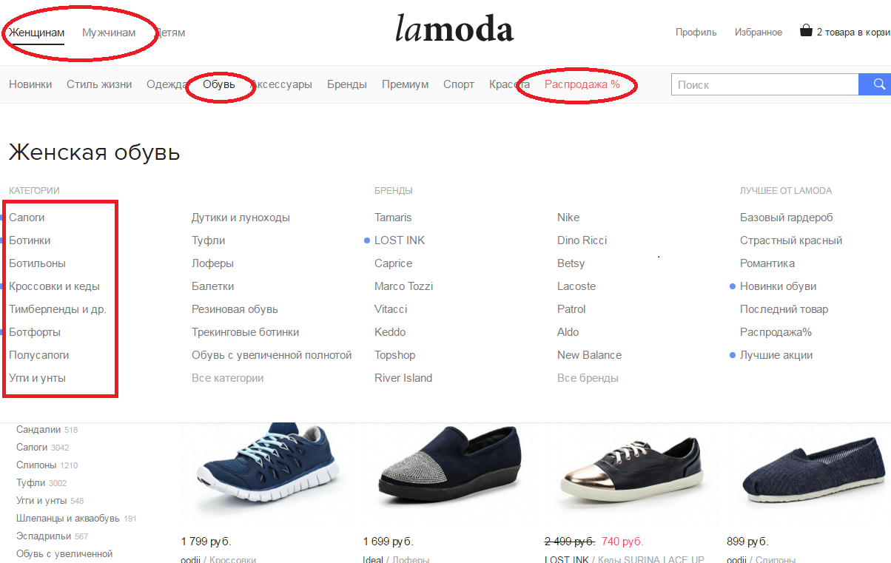
Task: Open the Избранное favorites link
Action: pos(759,33)
